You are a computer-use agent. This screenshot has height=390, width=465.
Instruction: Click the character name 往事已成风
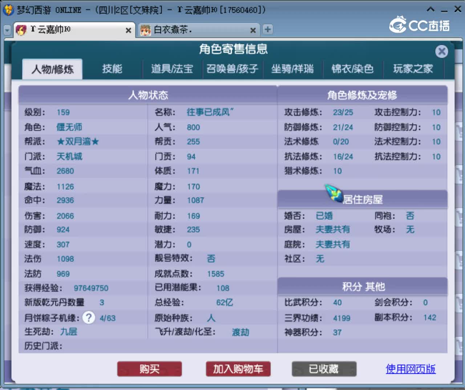(x=210, y=112)
